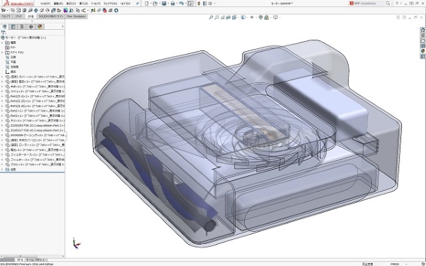Screen dimensions: 426x266
Task: Switch to the Assembly command tab
Action: coord(6,16)
